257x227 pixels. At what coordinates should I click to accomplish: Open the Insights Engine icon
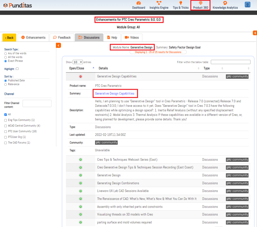click(159, 3)
